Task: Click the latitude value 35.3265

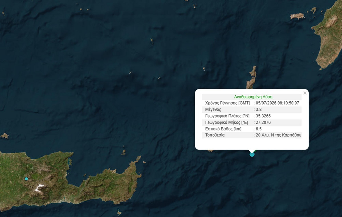Action: [x=263, y=116]
